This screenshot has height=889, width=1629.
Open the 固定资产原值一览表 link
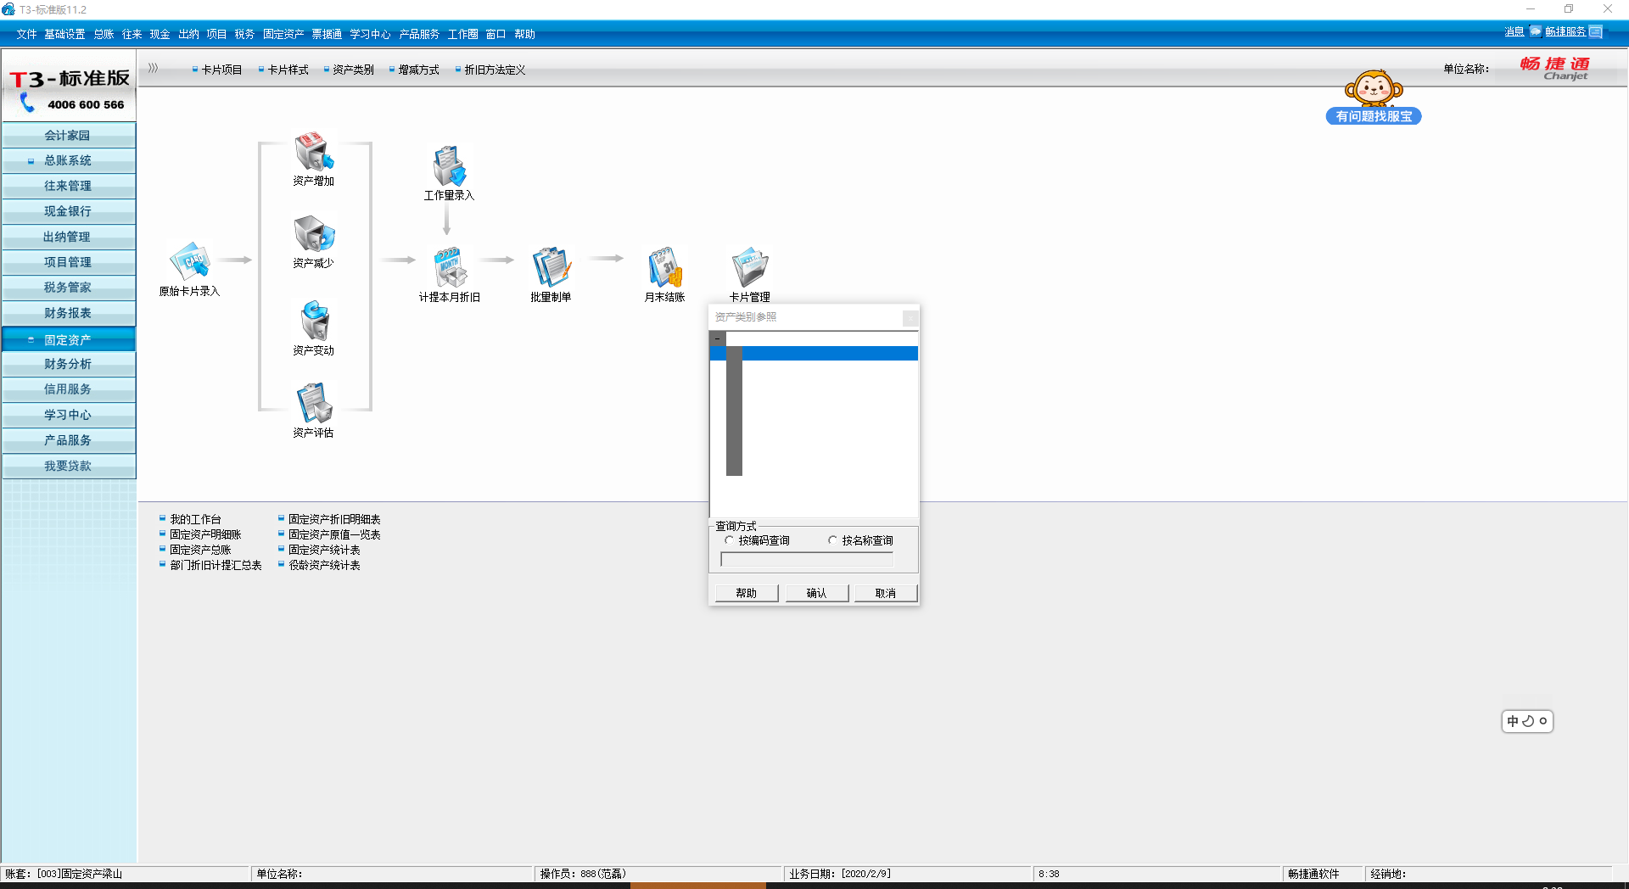coord(334,534)
